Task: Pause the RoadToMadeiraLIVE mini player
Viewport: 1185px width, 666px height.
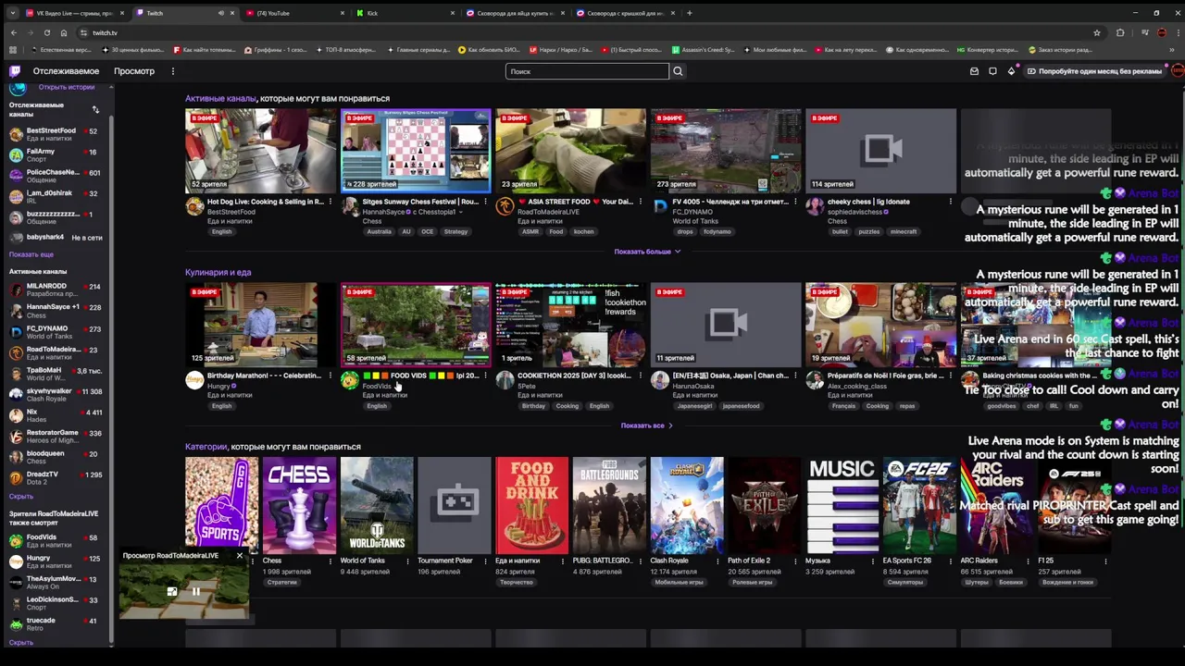Action: tap(195, 591)
